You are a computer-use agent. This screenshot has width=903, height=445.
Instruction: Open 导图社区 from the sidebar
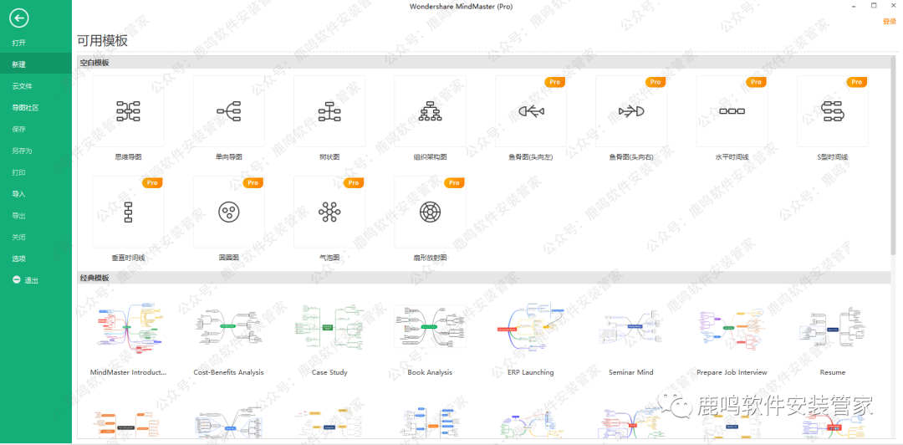tap(25, 108)
